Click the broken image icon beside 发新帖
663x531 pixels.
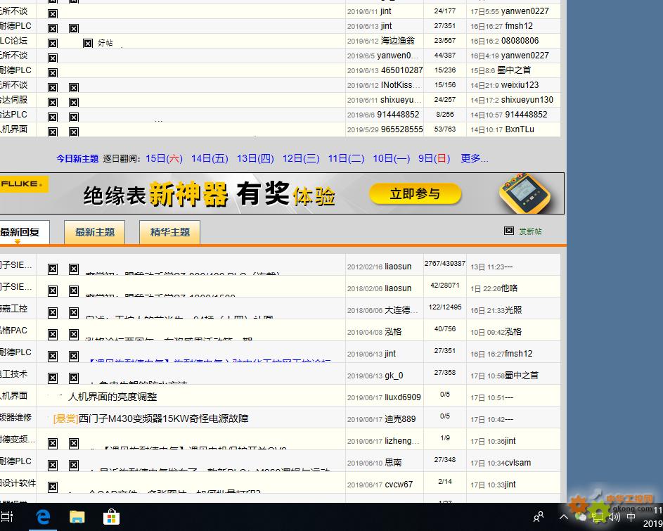coord(508,231)
